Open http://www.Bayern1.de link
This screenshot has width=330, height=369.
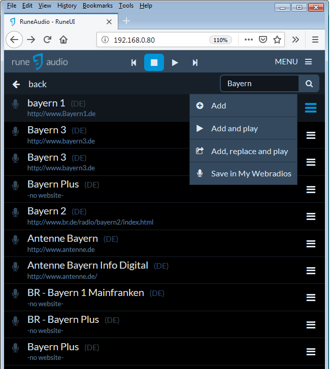tap(61, 114)
